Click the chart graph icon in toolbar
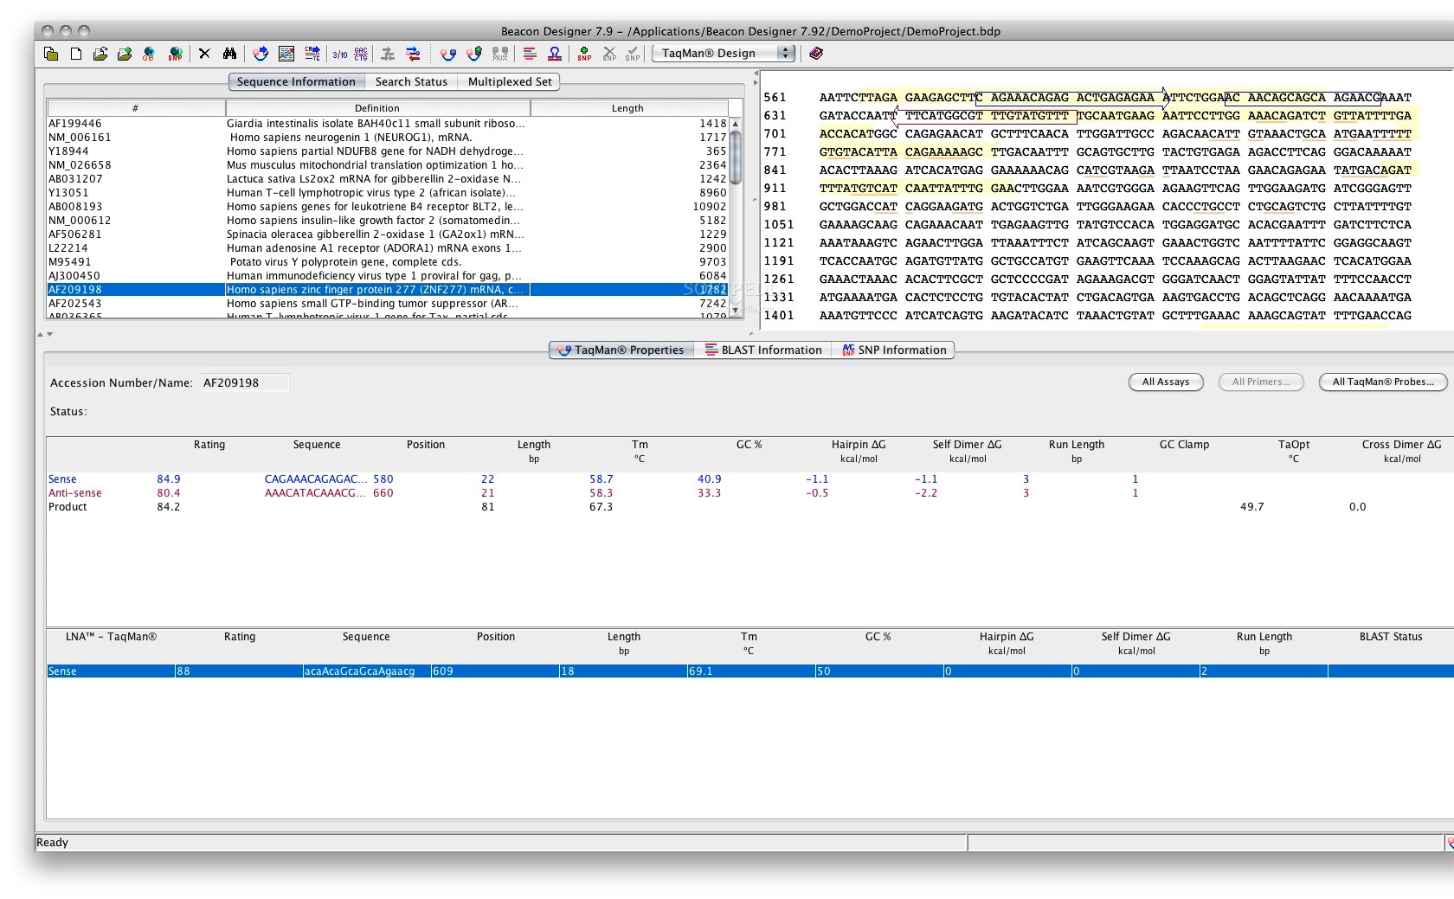 pos(286,54)
